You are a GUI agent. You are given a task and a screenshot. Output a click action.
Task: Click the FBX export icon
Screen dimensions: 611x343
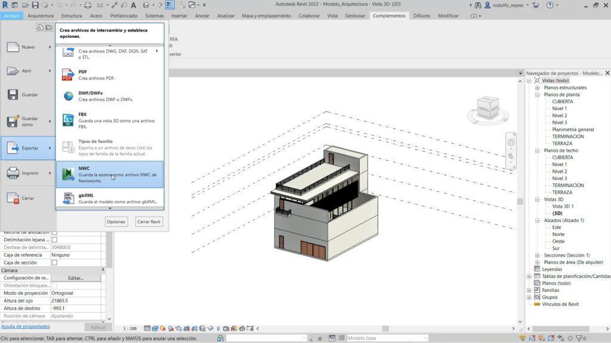point(68,119)
